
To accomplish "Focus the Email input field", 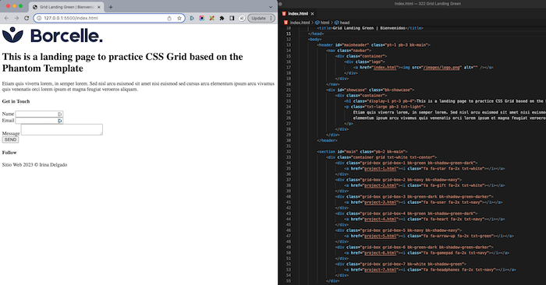I will coord(39,121).
